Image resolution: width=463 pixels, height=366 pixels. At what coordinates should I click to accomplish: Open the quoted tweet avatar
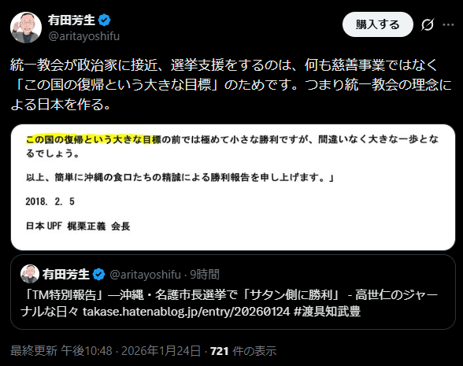click(30, 274)
